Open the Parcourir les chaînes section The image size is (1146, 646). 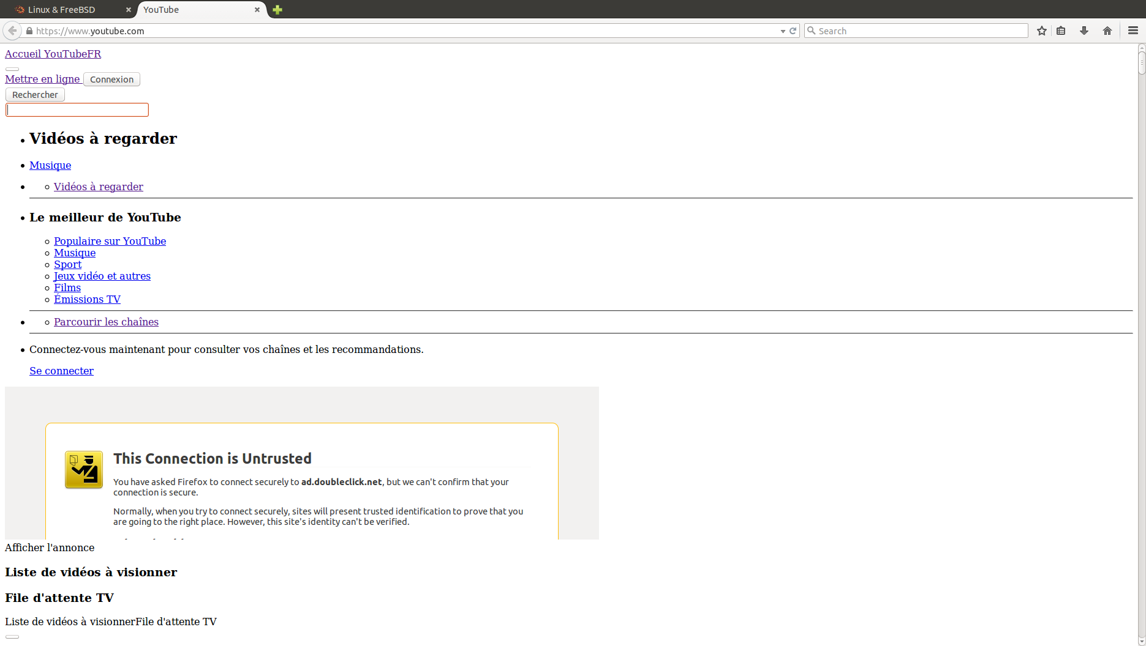coord(106,321)
